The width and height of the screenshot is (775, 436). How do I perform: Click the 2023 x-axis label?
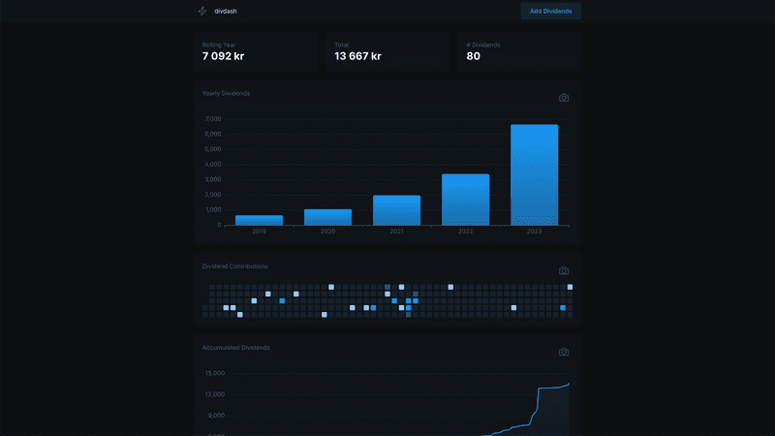535,232
